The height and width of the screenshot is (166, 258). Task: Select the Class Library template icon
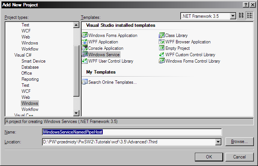click(x=162, y=35)
